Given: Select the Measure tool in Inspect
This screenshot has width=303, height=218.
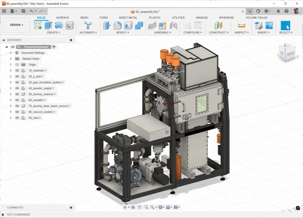Looking at the screenshot, I should (x=242, y=26).
